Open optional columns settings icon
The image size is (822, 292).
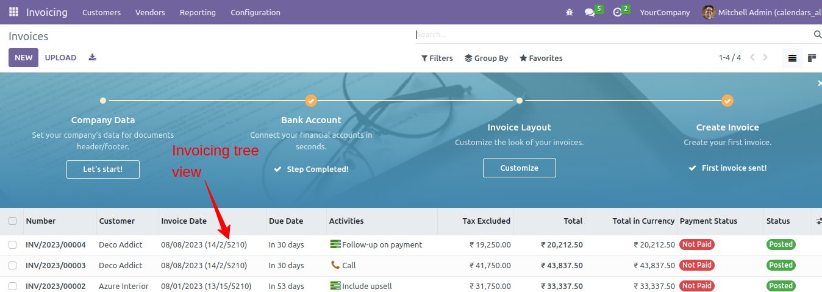(818, 221)
